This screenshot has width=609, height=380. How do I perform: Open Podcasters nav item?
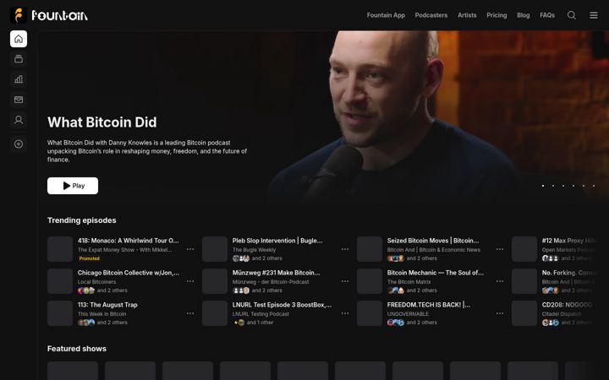tap(431, 15)
